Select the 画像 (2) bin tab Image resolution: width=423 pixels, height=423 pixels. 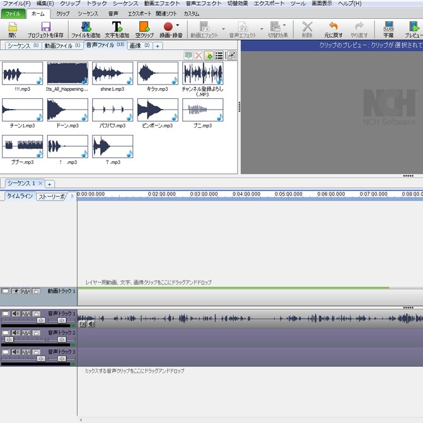click(139, 46)
